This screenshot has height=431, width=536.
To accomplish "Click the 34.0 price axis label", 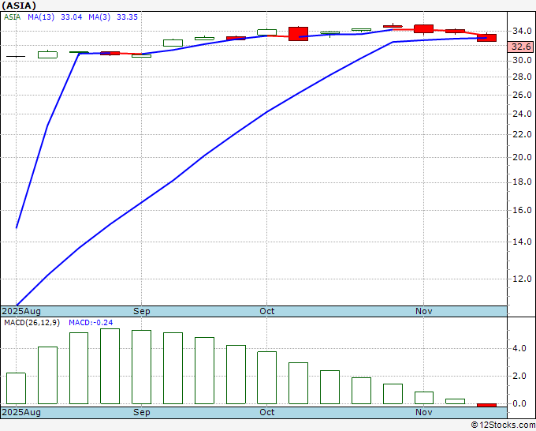I will pos(522,31).
